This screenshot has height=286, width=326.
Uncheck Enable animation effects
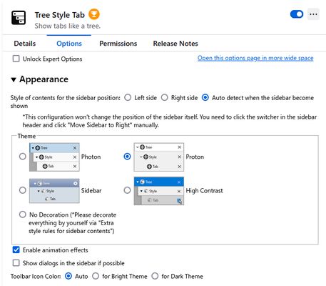point(16,250)
